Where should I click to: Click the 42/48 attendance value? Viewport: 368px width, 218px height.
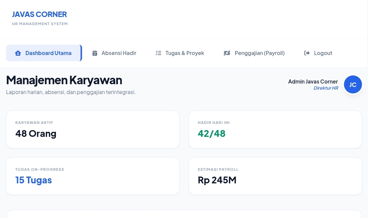click(x=212, y=133)
